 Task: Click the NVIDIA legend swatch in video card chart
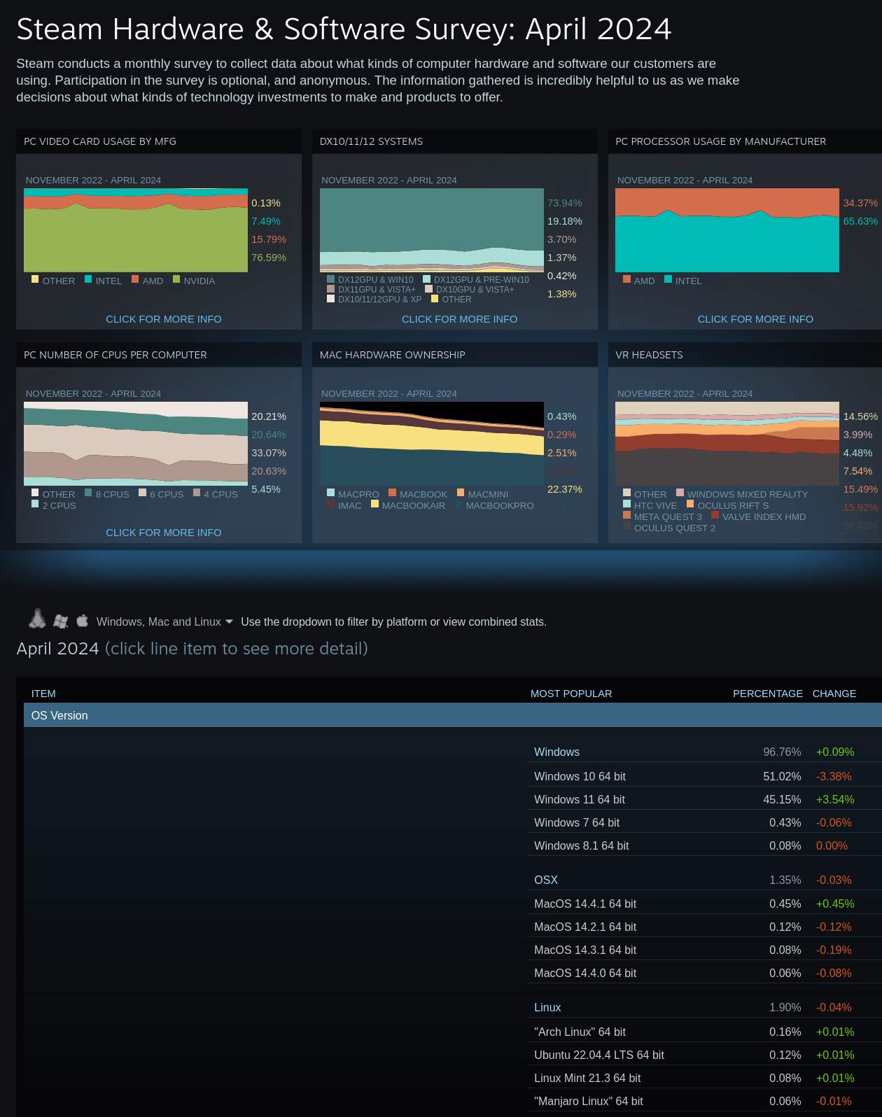pyautogui.click(x=176, y=279)
